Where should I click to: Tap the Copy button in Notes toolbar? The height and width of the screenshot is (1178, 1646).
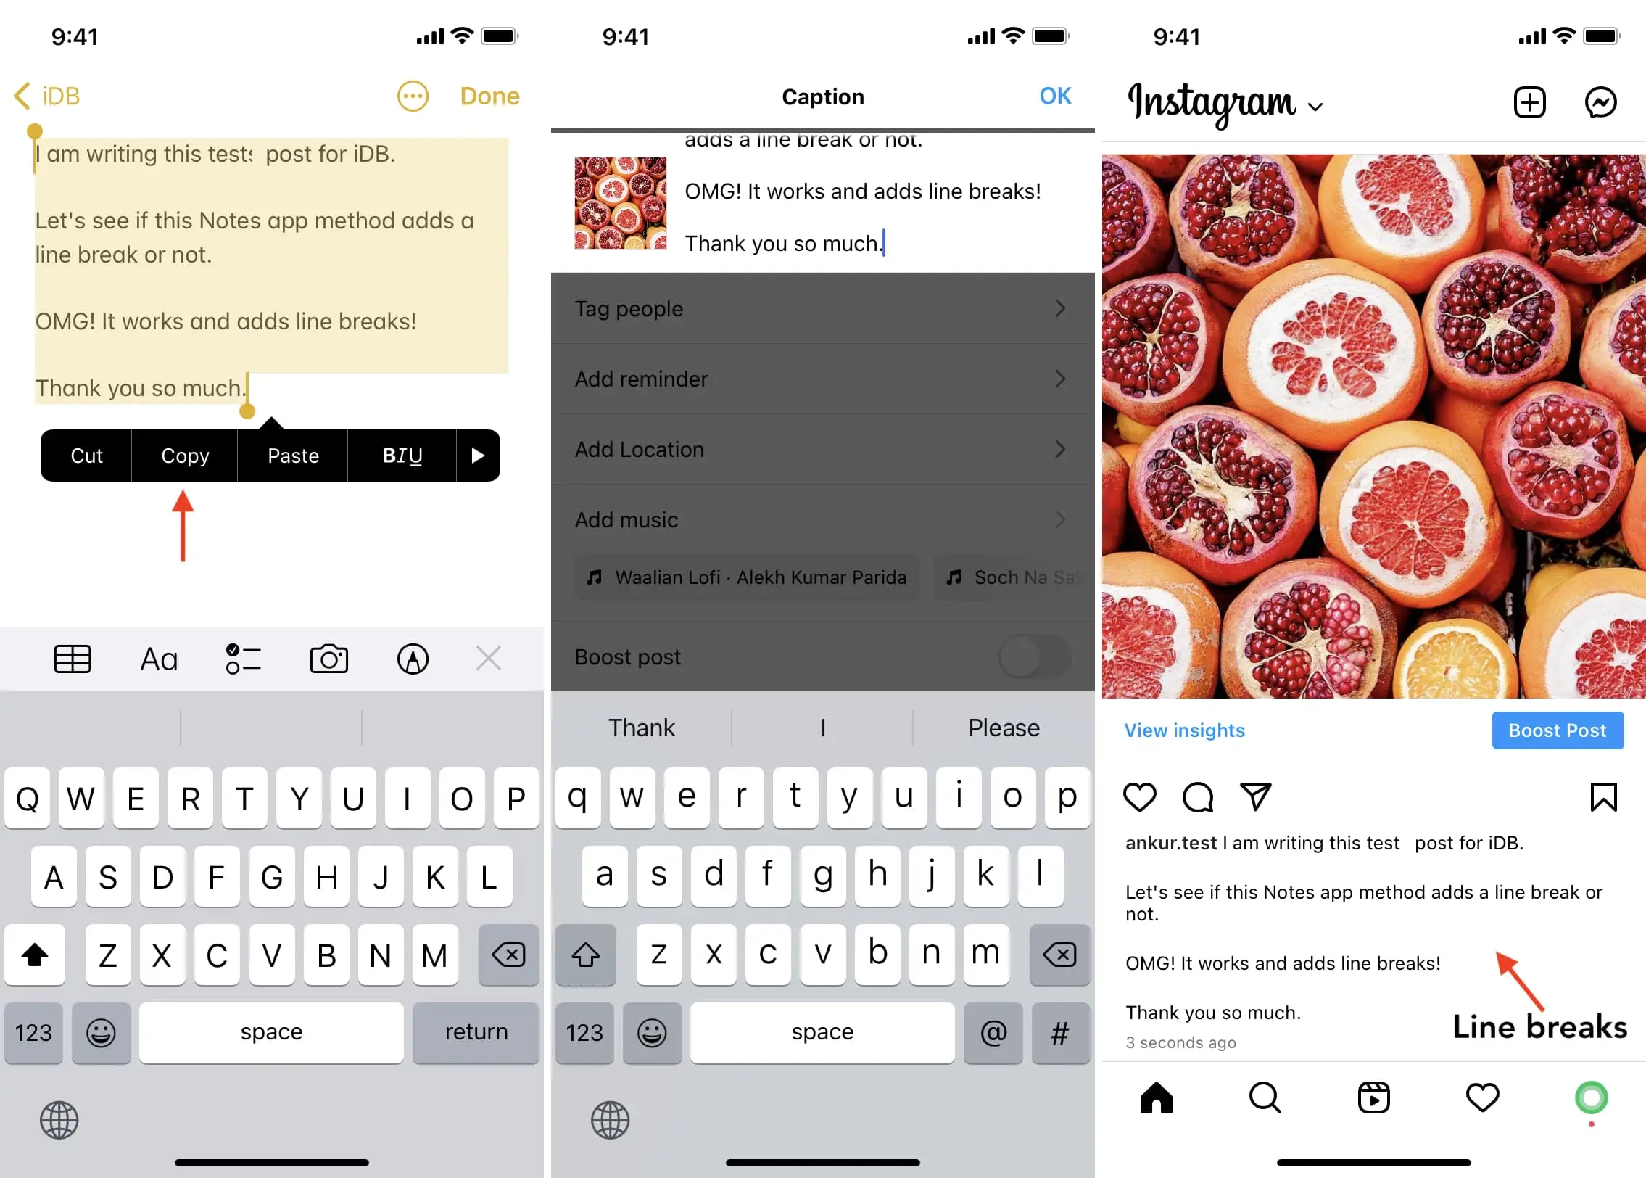(185, 456)
